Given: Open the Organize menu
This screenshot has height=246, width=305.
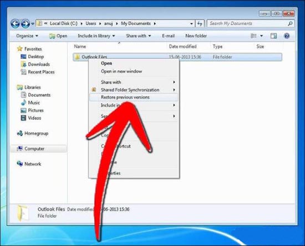Looking at the screenshot, I should pos(27,36).
